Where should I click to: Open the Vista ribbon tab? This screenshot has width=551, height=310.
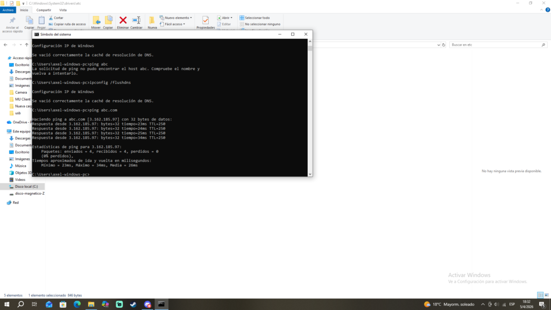63,10
